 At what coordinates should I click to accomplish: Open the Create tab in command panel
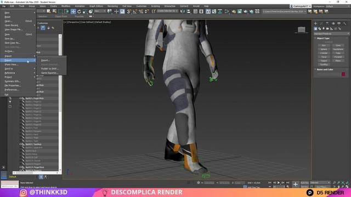(315, 23)
